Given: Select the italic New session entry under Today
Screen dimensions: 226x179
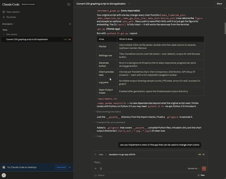Looking at the screenshot, I should [12, 35].
